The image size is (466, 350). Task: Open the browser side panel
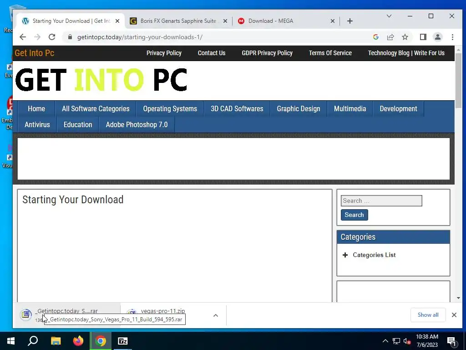[x=423, y=37]
